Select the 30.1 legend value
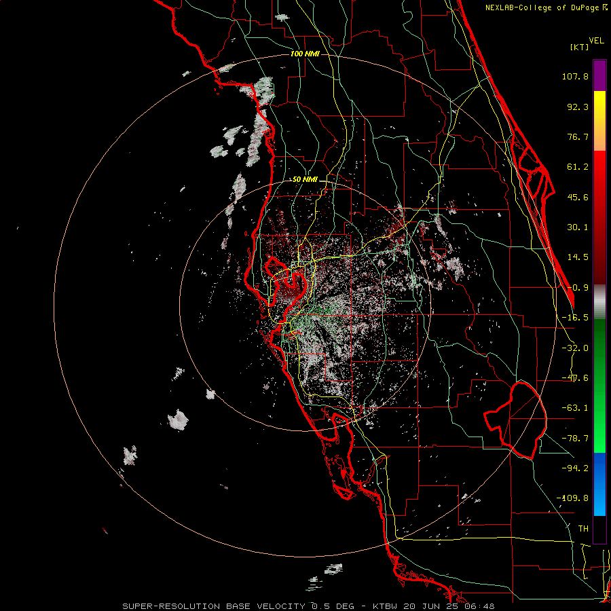This screenshot has width=611, height=611. pos(578,227)
